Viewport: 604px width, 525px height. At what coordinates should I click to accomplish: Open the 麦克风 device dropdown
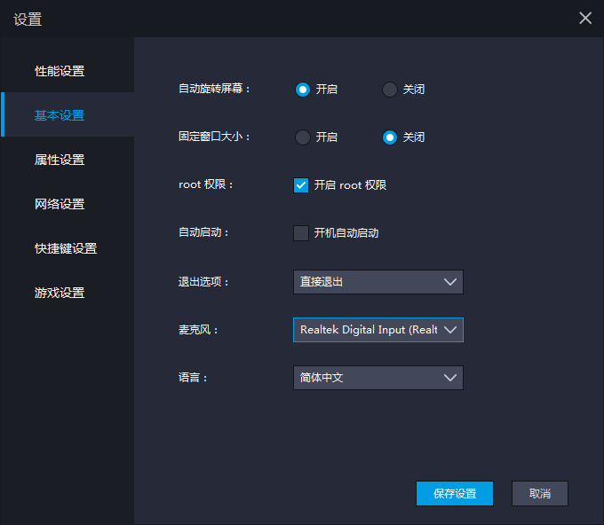[368, 330]
